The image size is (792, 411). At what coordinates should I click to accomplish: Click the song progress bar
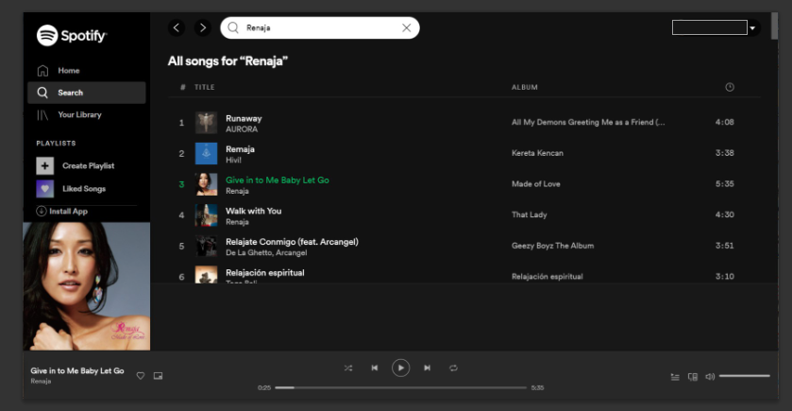[400, 387]
